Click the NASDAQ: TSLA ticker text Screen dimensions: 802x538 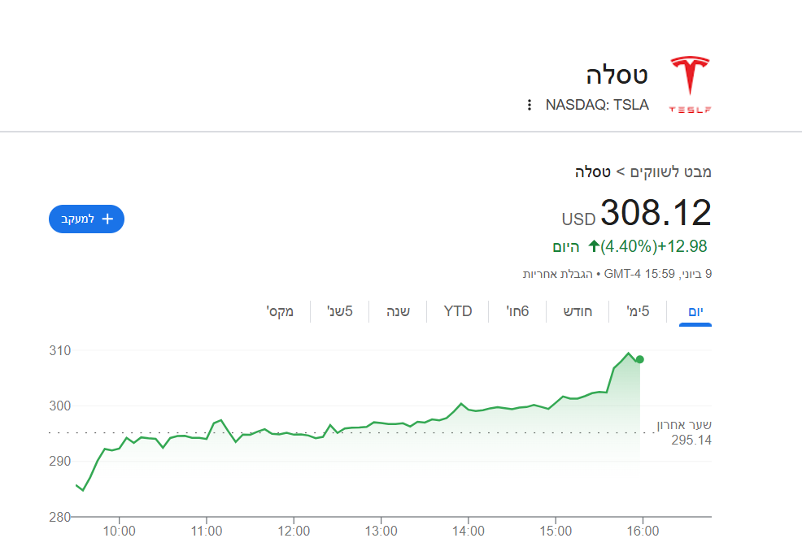pos(597,105)
